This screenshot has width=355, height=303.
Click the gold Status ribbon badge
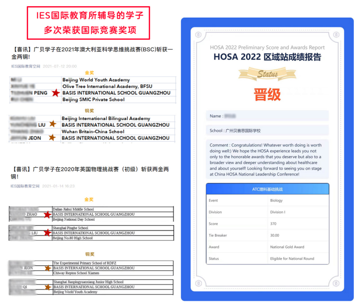coord(267,74)
